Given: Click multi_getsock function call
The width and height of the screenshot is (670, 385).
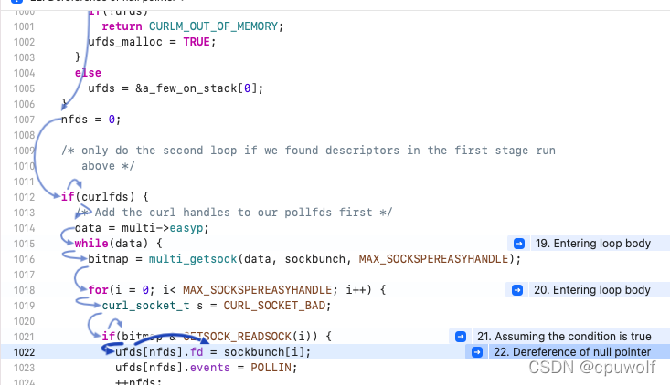Looking at the screenshot, I should pyautogui.click(x=193, y=259).
